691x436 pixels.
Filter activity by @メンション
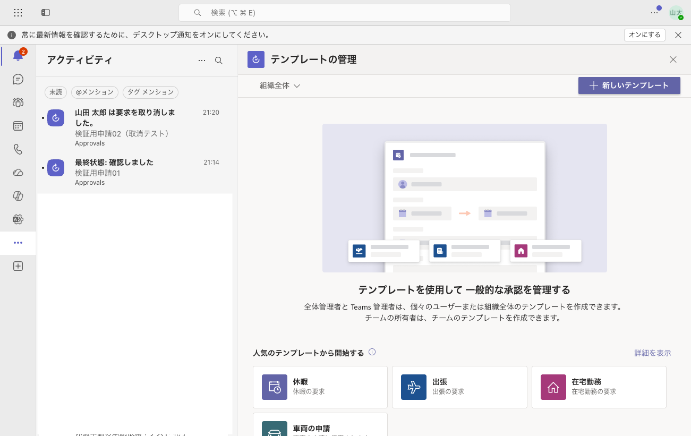pyautogui.click(x=95, y=92)
